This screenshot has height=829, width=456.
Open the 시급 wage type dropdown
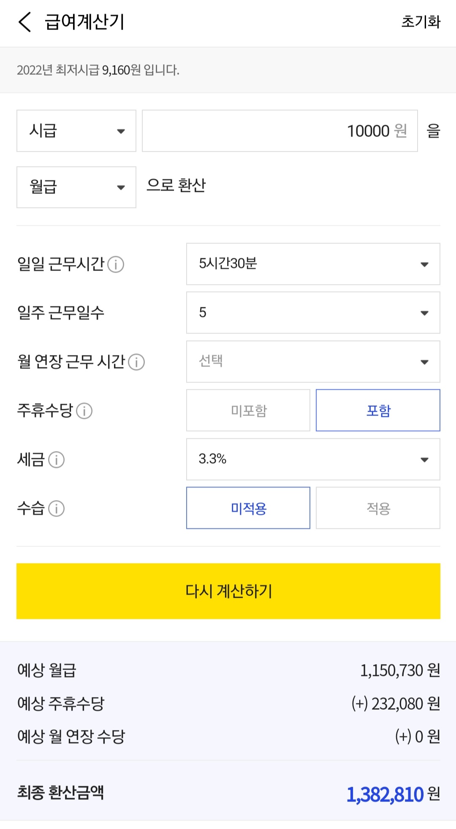coord(76,131)
